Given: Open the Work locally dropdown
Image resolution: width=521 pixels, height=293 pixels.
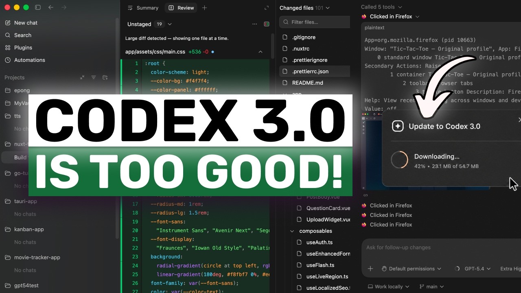Looking at the screenshot, I should 388,286.
